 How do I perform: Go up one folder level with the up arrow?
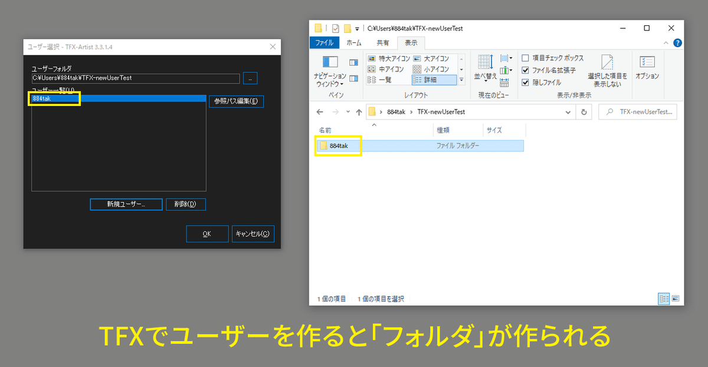359,112
